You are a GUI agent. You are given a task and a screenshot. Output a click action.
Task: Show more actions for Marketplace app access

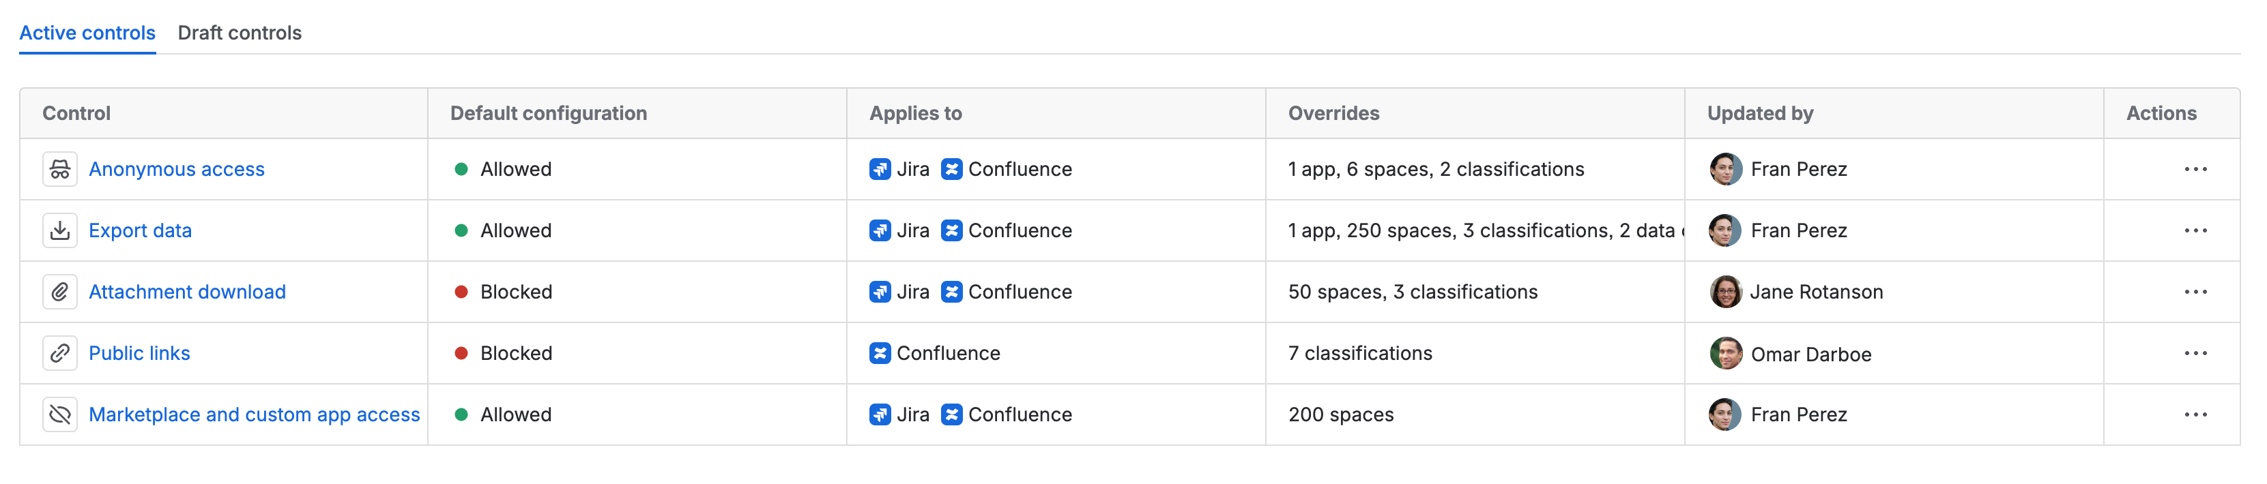pyautogui.click(x=2195, y=414)
